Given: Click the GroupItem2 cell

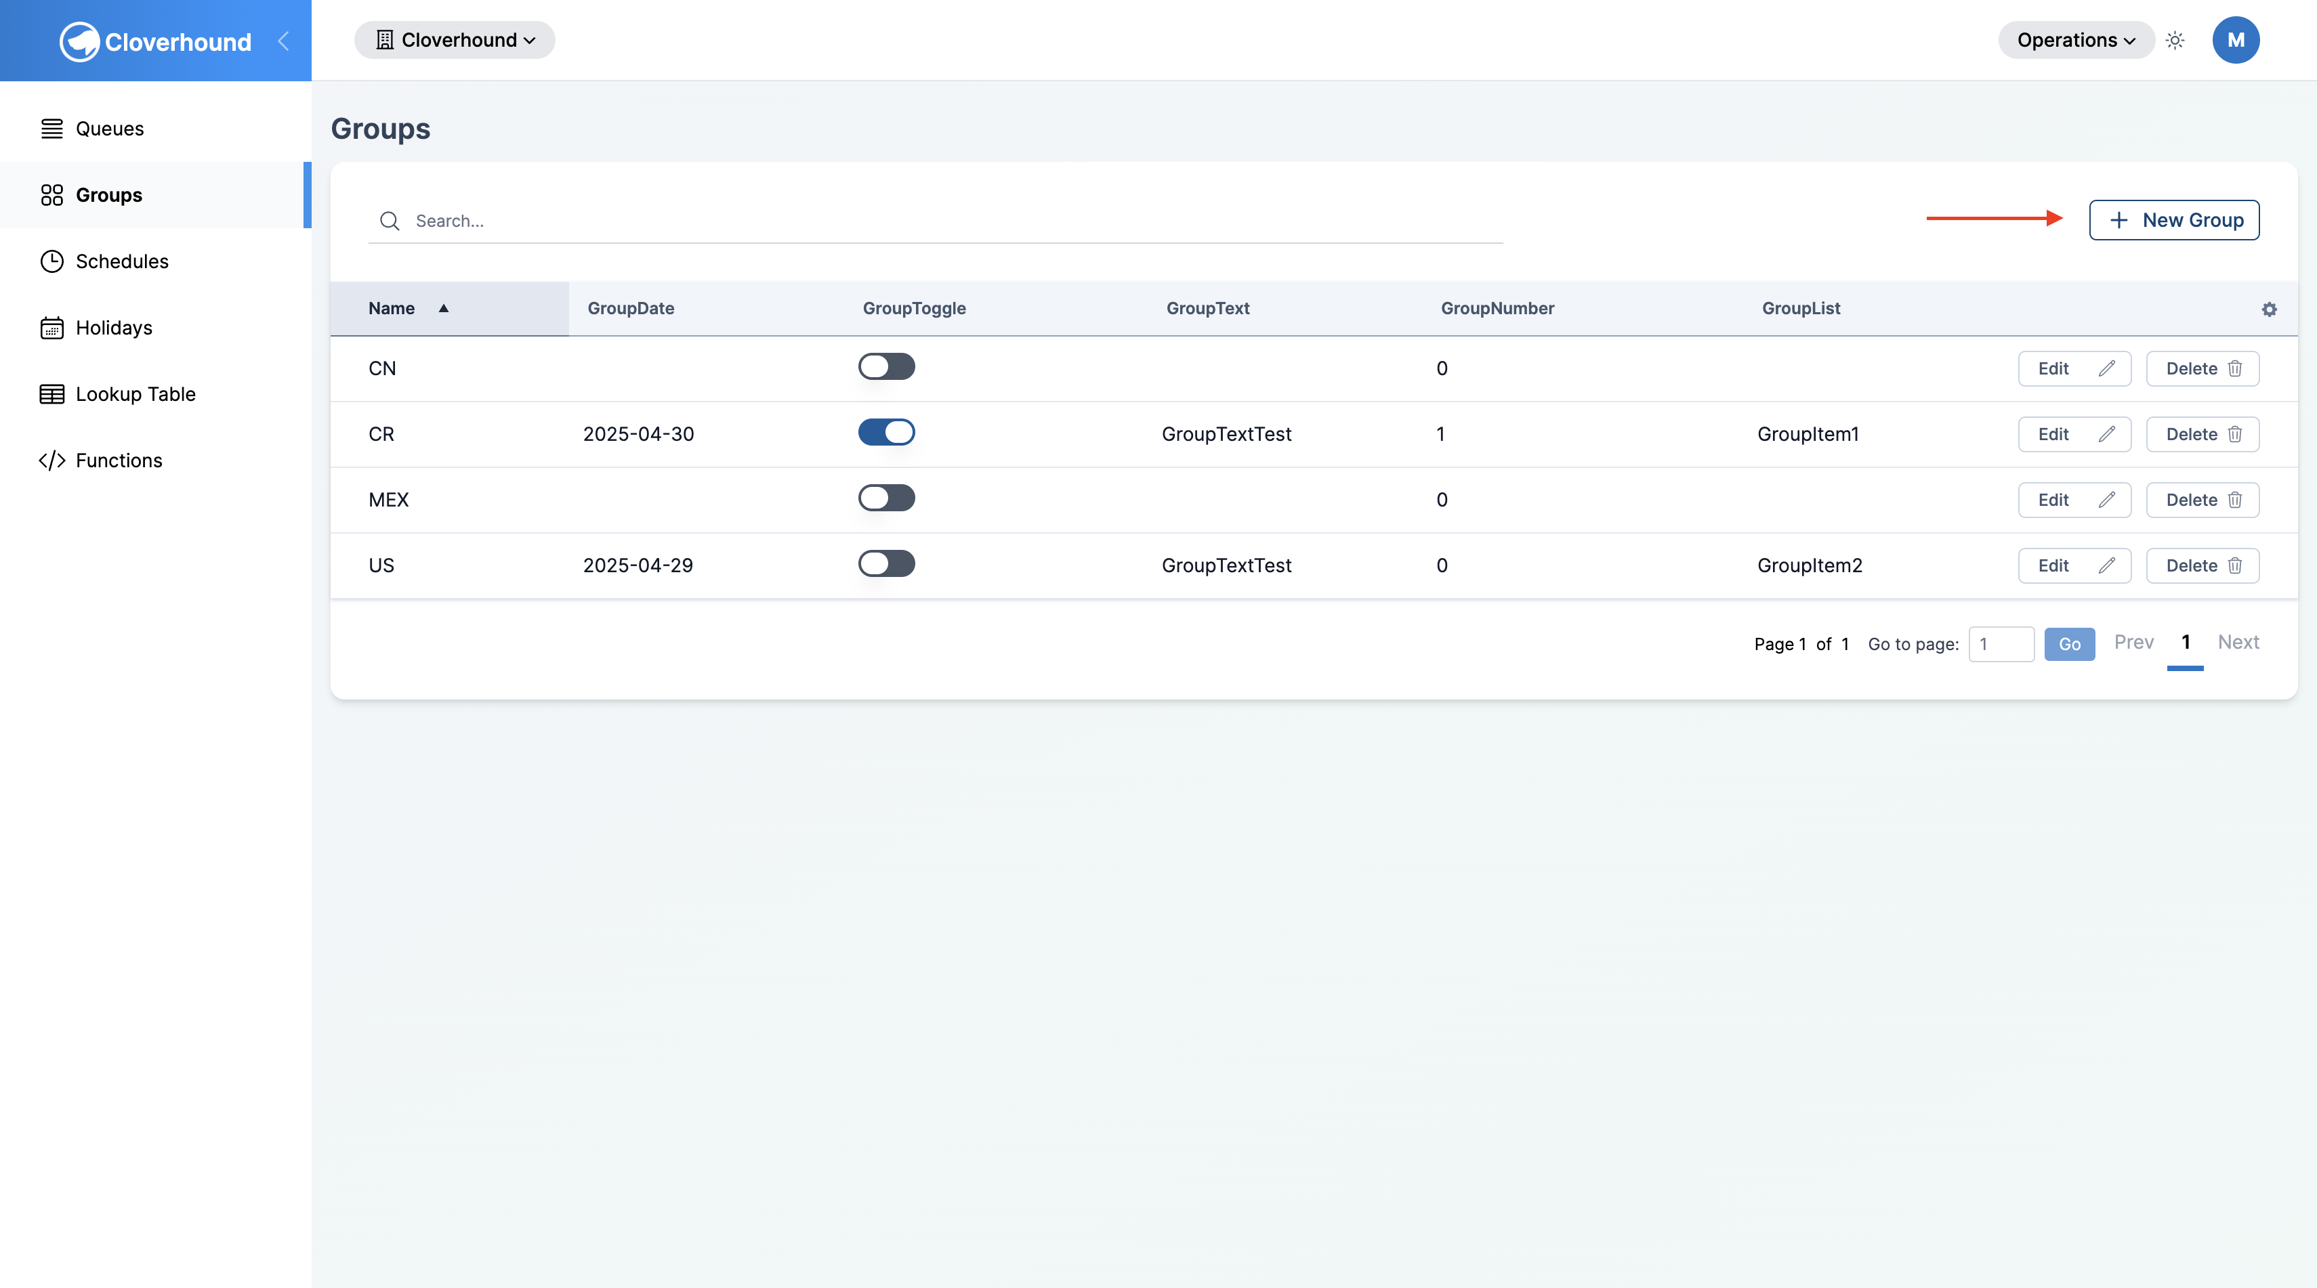Looking at the screenshot, I should coord(1810,565).
